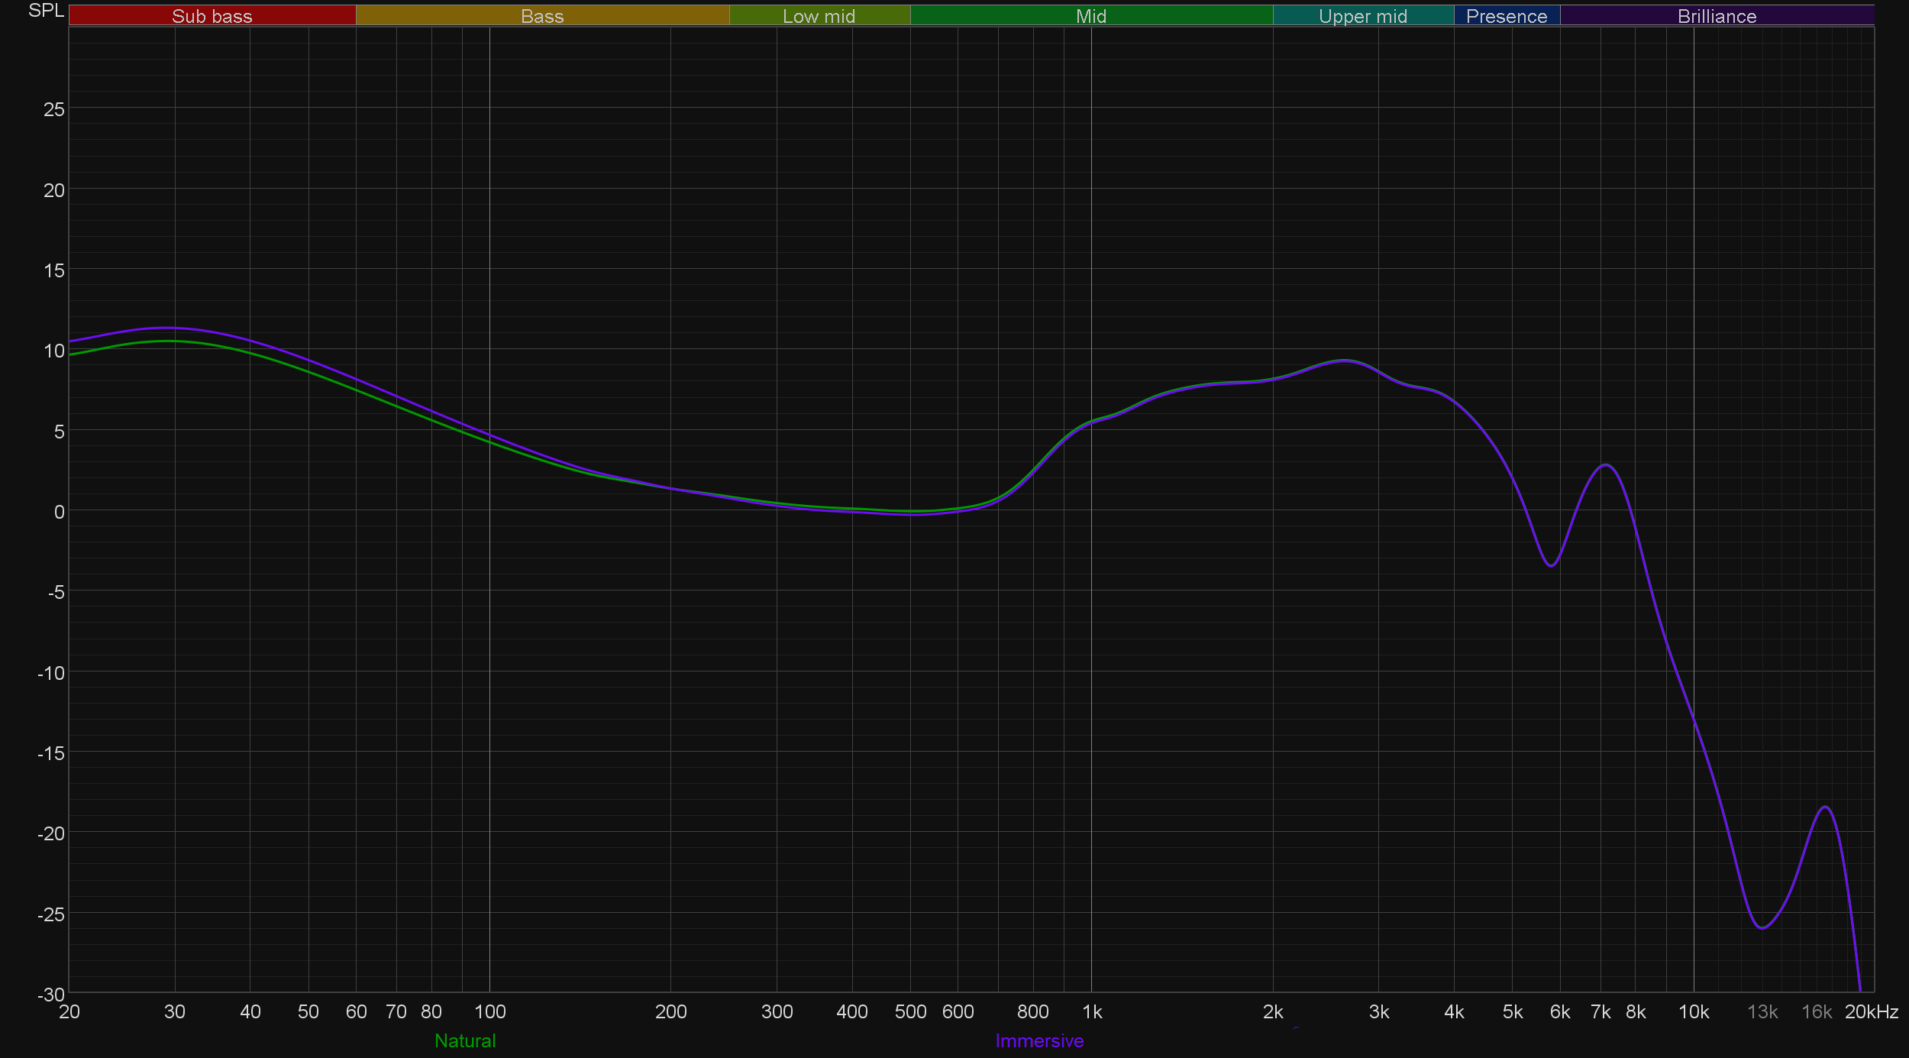The width and height of the screenshot is (1909, 1058).
Task: Click the 25 dB SPL axis label
Action: click(54, 109)
